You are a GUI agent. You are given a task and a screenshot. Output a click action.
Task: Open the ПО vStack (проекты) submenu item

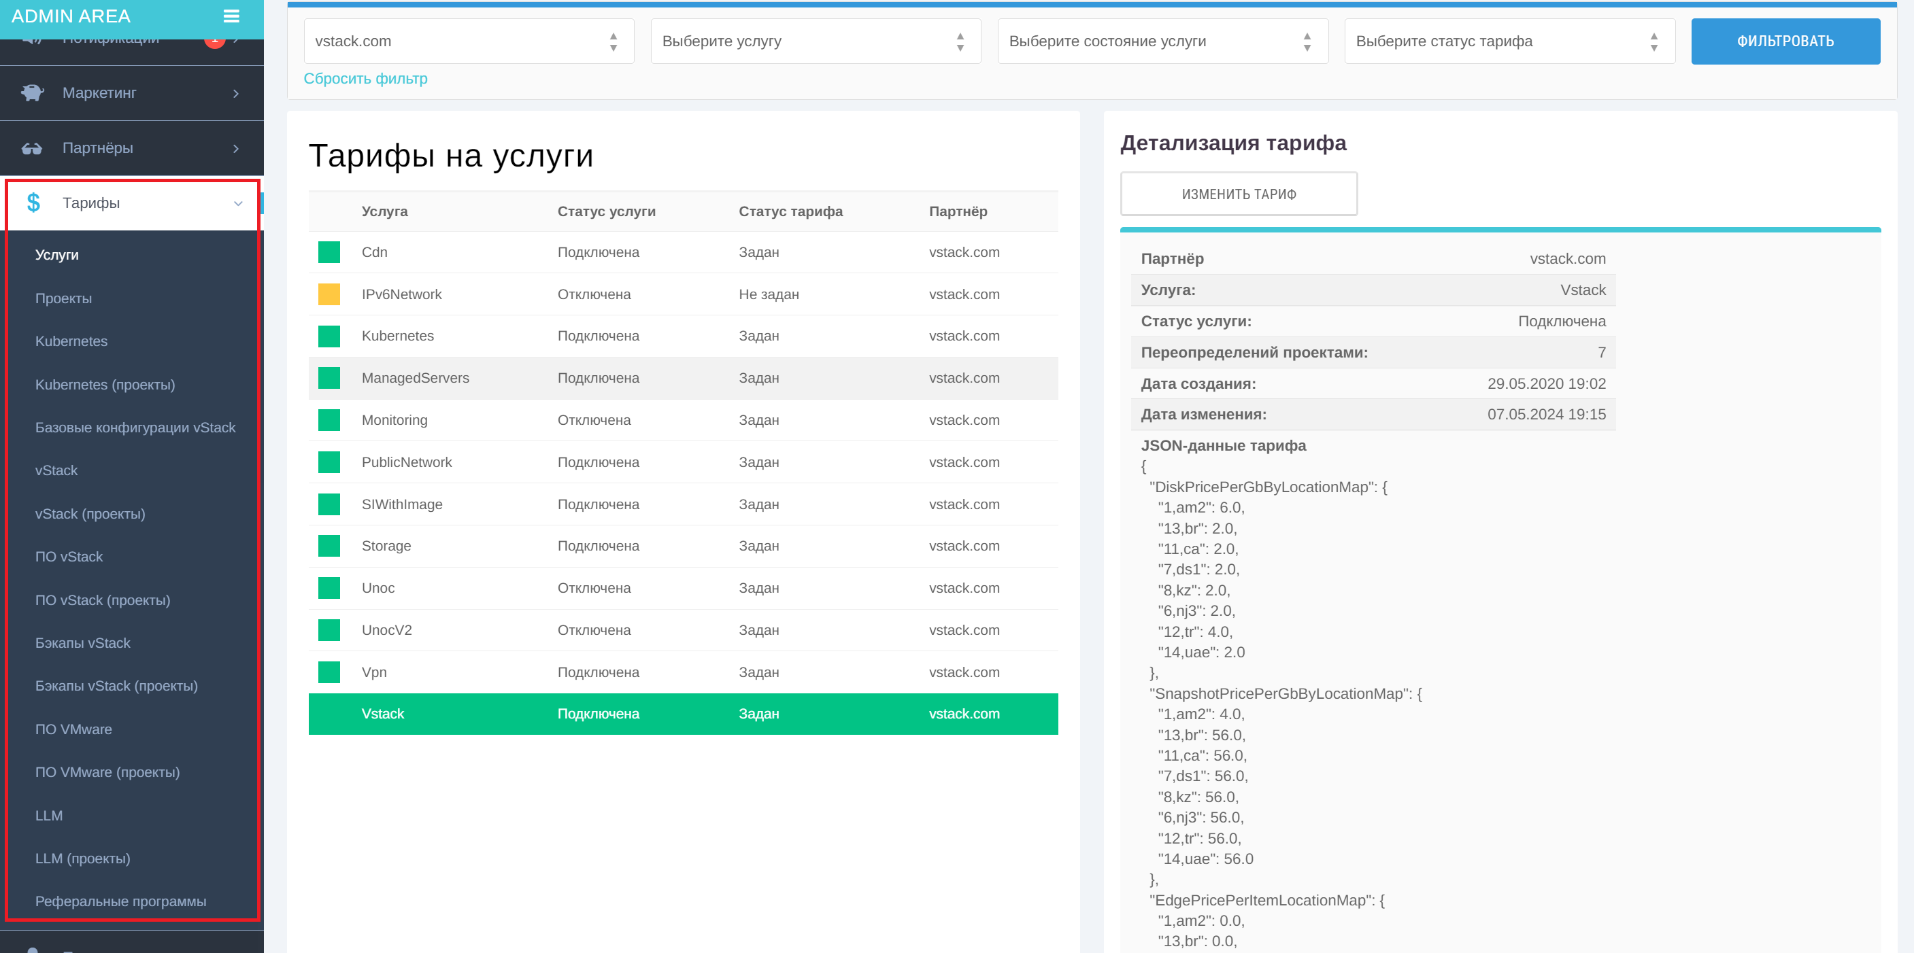click(x=103, y=600)
